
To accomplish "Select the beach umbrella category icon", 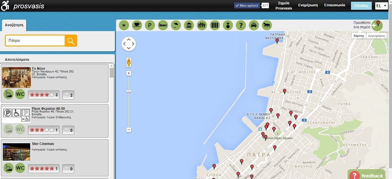I will pos(176,25).
